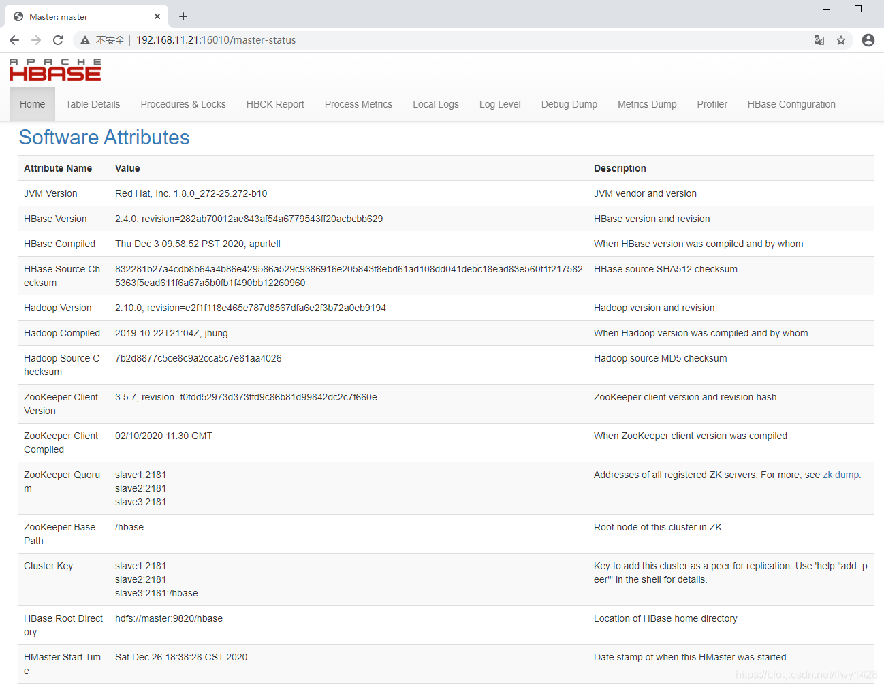The height and width of the screenshot is (687, 884).
Task: Click the HBase Compiled date Thu Dec 3
Action: point(198,244)
